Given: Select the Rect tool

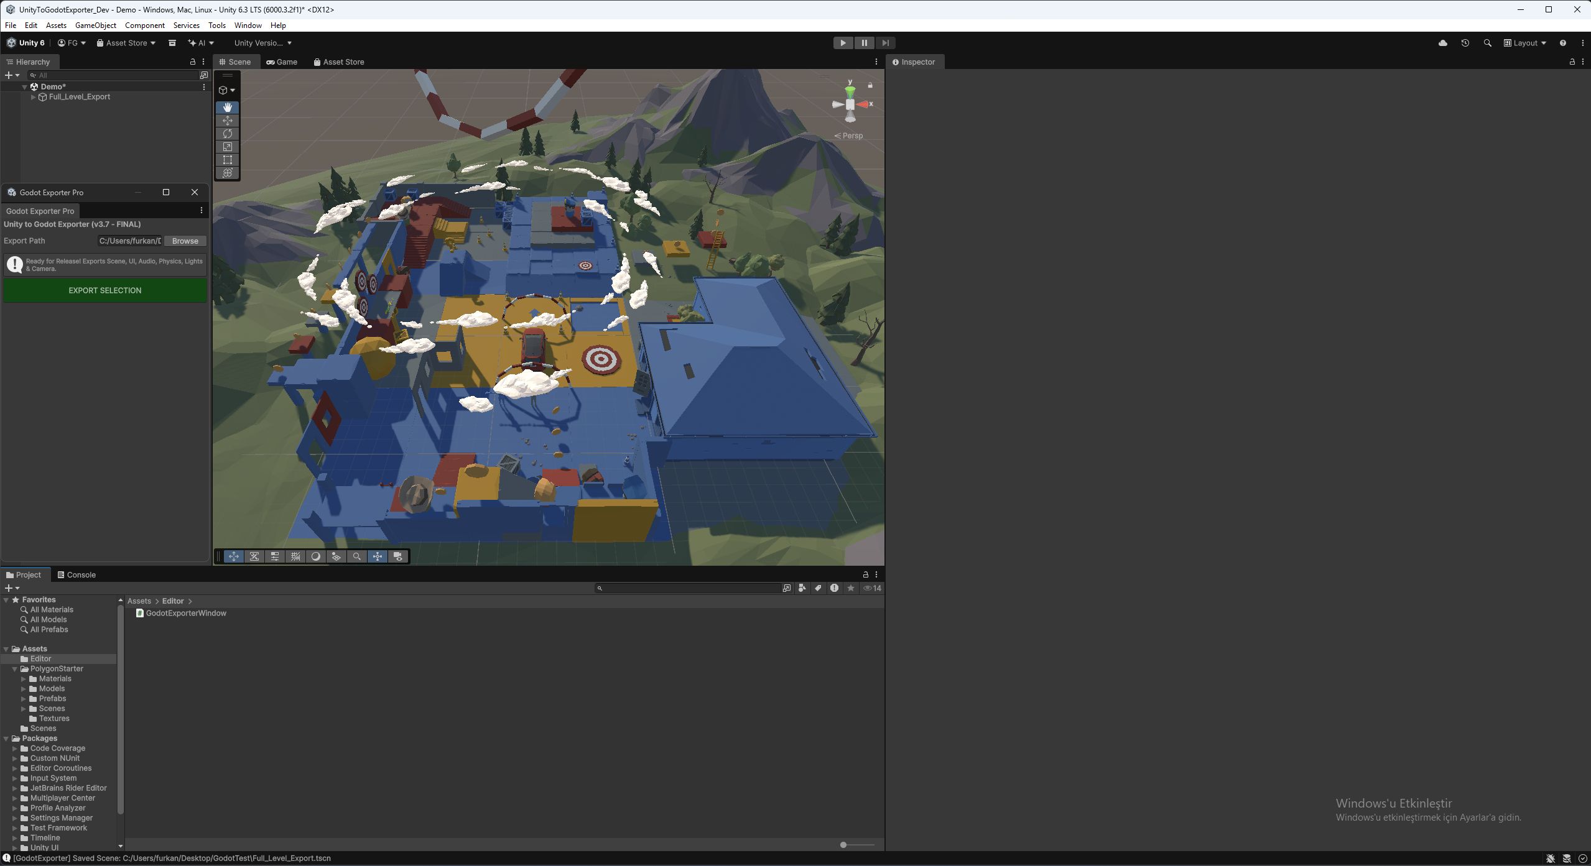Looking at the screenshot, I should click(x=228, y=160).
